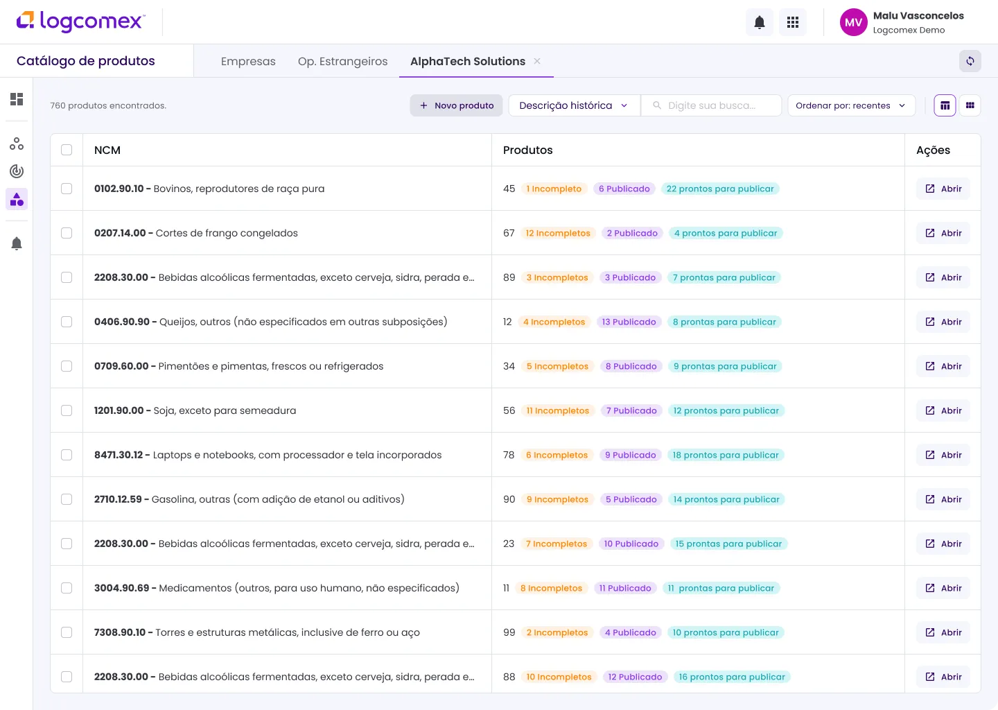Open the Queijos row with Abrir
Viewport: 998px width, 710px height.
click(943, 322)
